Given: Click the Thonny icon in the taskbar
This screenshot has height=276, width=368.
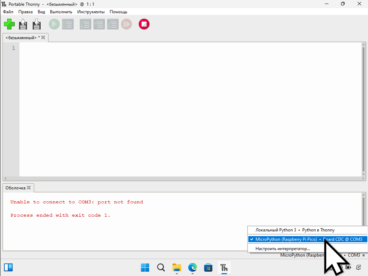Looking at the screenshot, I should click(x=224, y=267).
